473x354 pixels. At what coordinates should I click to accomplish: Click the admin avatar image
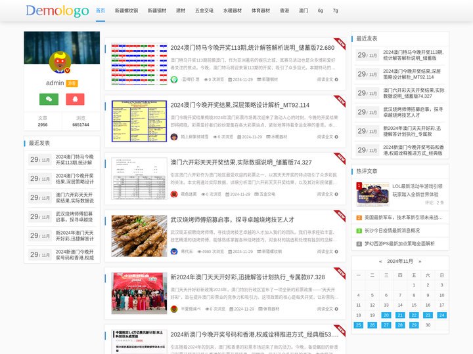pyautogui.click(x=60, y=62)
